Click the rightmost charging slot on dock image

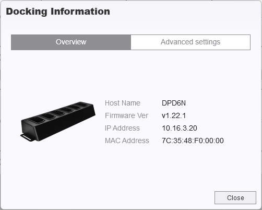tap(81, 105)
